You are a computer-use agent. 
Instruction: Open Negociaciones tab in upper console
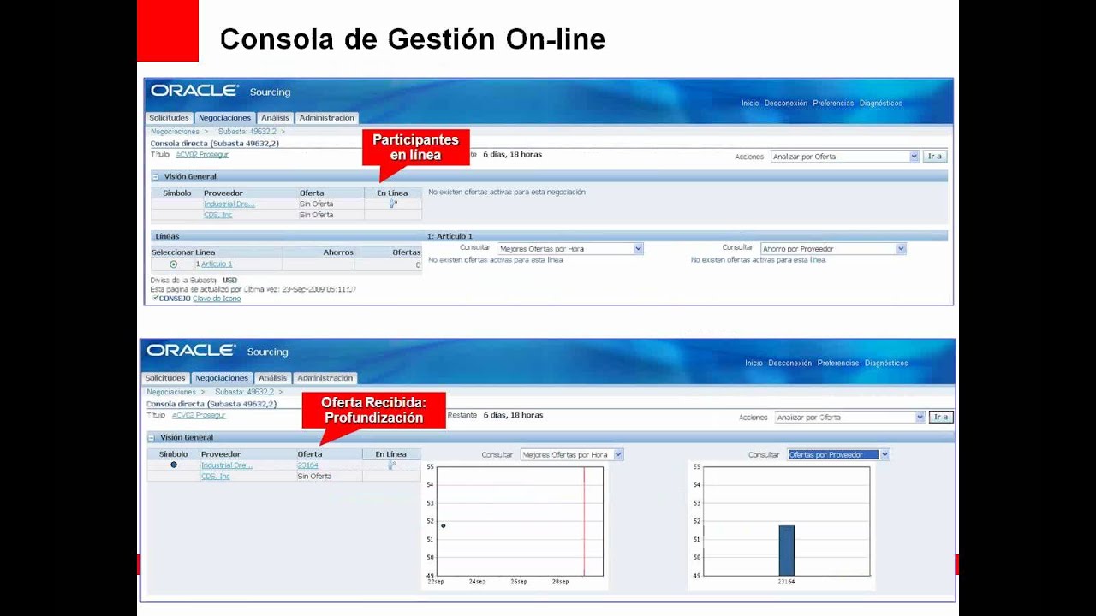[x=225, y=118]
